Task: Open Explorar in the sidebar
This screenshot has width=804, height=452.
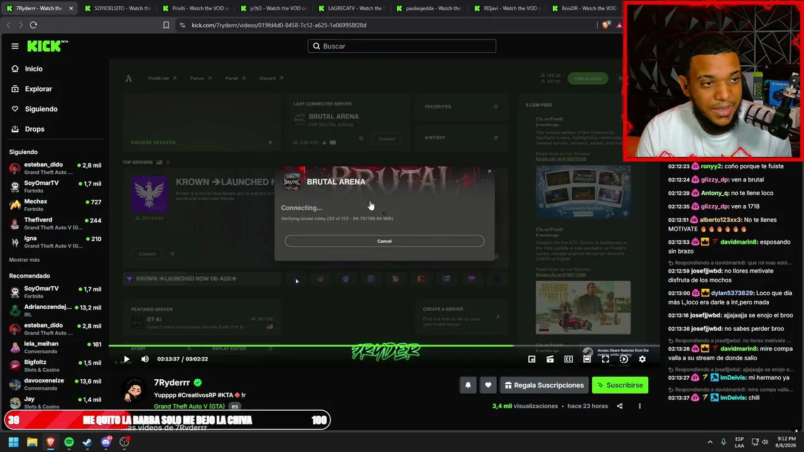Action: tap(38, 89)
